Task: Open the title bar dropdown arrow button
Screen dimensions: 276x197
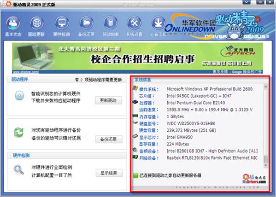Action: 247,2
